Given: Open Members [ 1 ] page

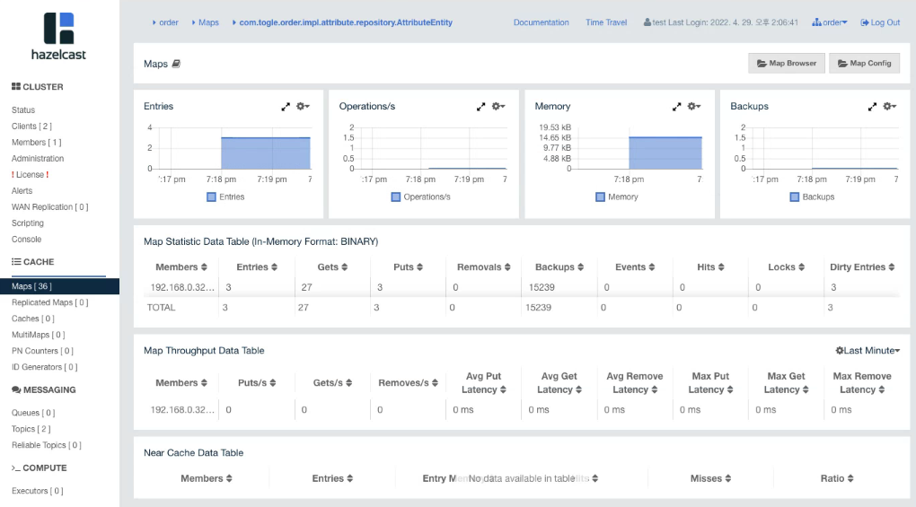Looking at the screenshot, I should (x=36, y=143).
